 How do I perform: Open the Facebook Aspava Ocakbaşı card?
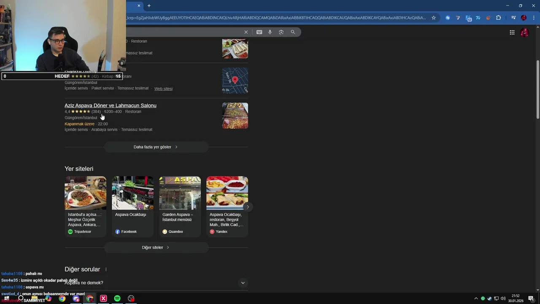pos(132,206)
